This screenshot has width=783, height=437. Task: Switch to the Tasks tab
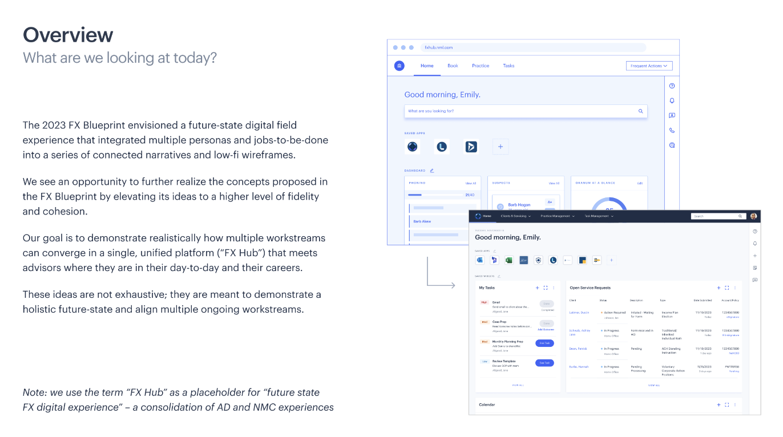coord(508,66)
